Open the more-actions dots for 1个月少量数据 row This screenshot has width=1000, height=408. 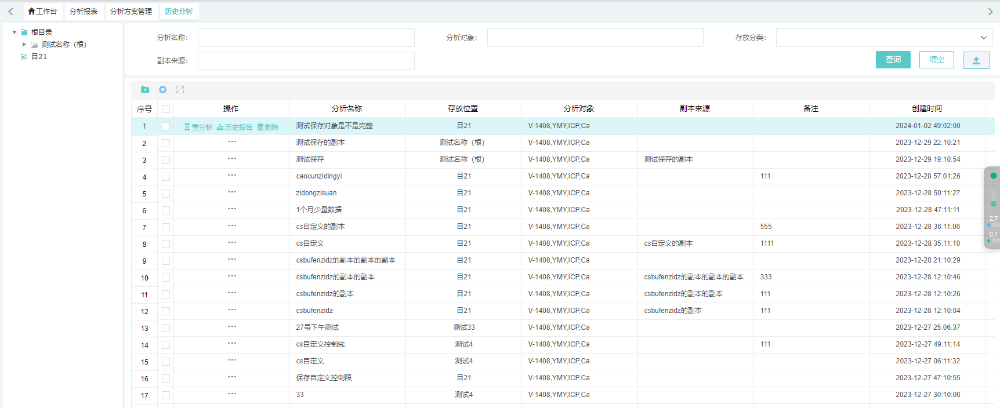pyautogui.click(x=232, y=209)
